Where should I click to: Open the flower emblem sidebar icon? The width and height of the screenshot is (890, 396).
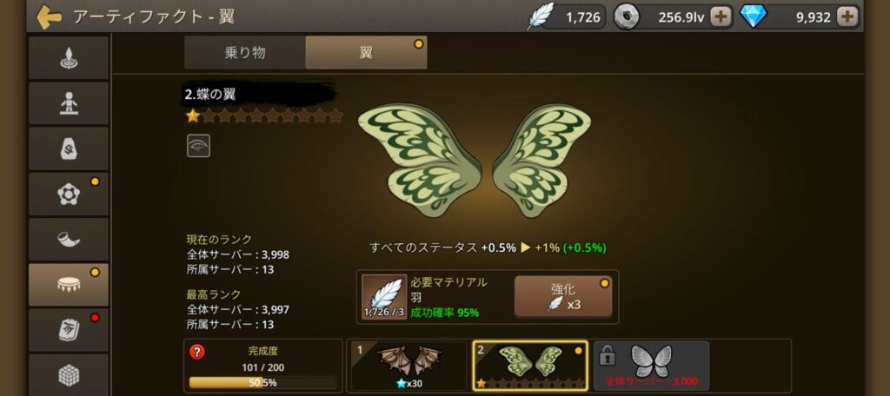coord(69,194)
